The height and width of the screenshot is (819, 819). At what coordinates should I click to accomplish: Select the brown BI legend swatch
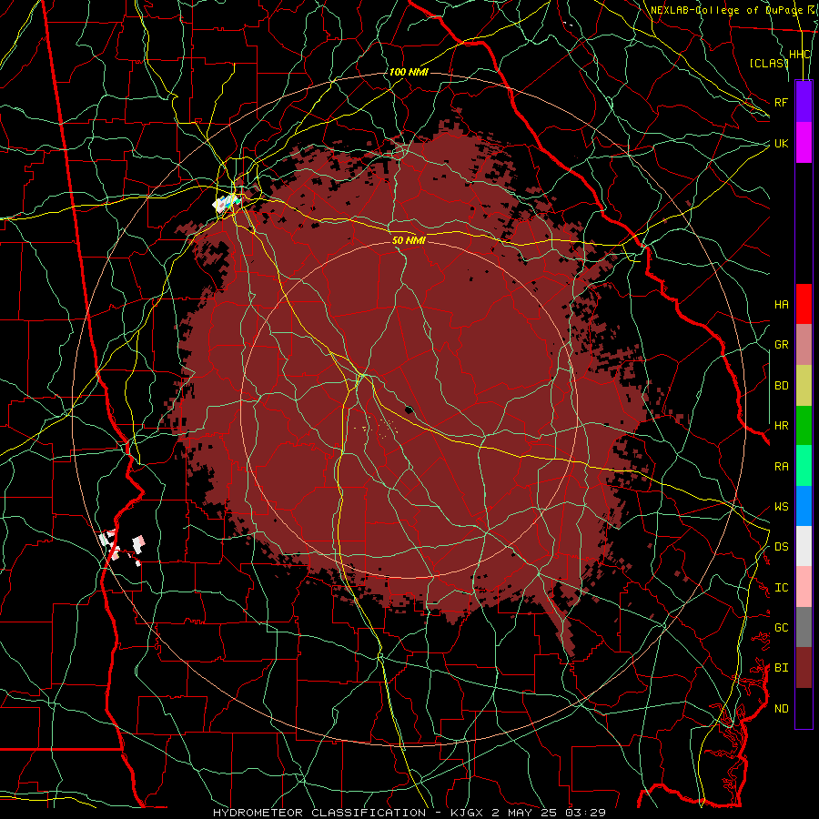click(804, 668)
